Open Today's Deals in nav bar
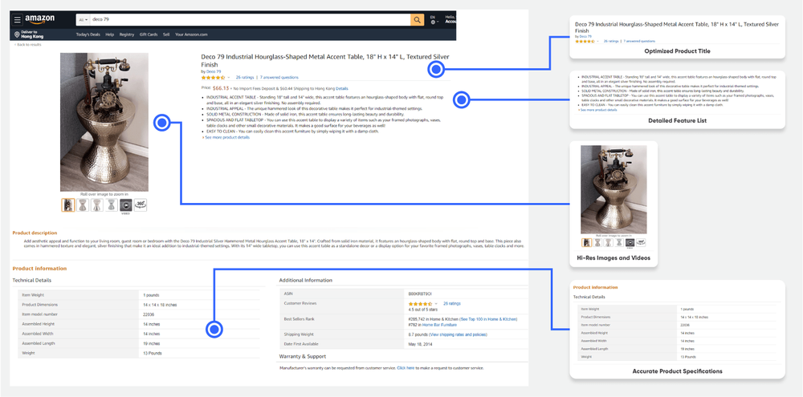 (88, 34)
